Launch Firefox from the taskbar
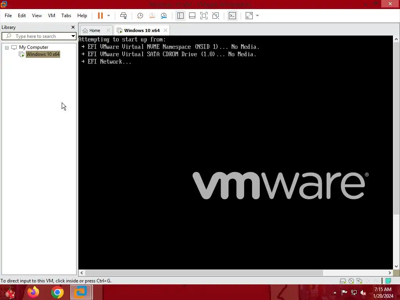This screenshot has width=400, height=300. tap(33, 292)
